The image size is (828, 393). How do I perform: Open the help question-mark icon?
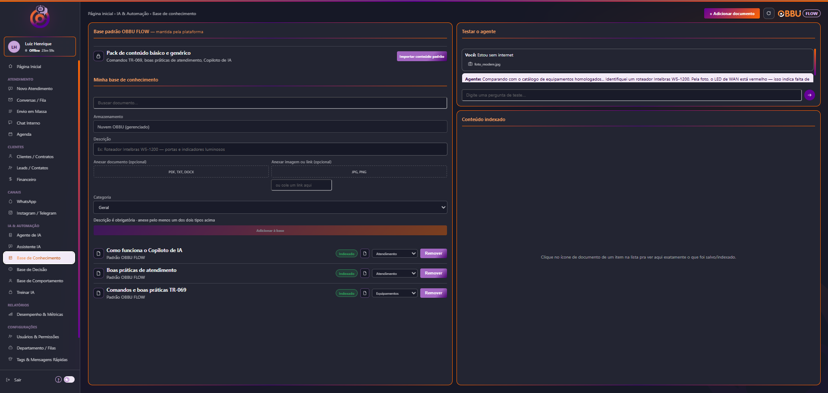click(58, 380)
